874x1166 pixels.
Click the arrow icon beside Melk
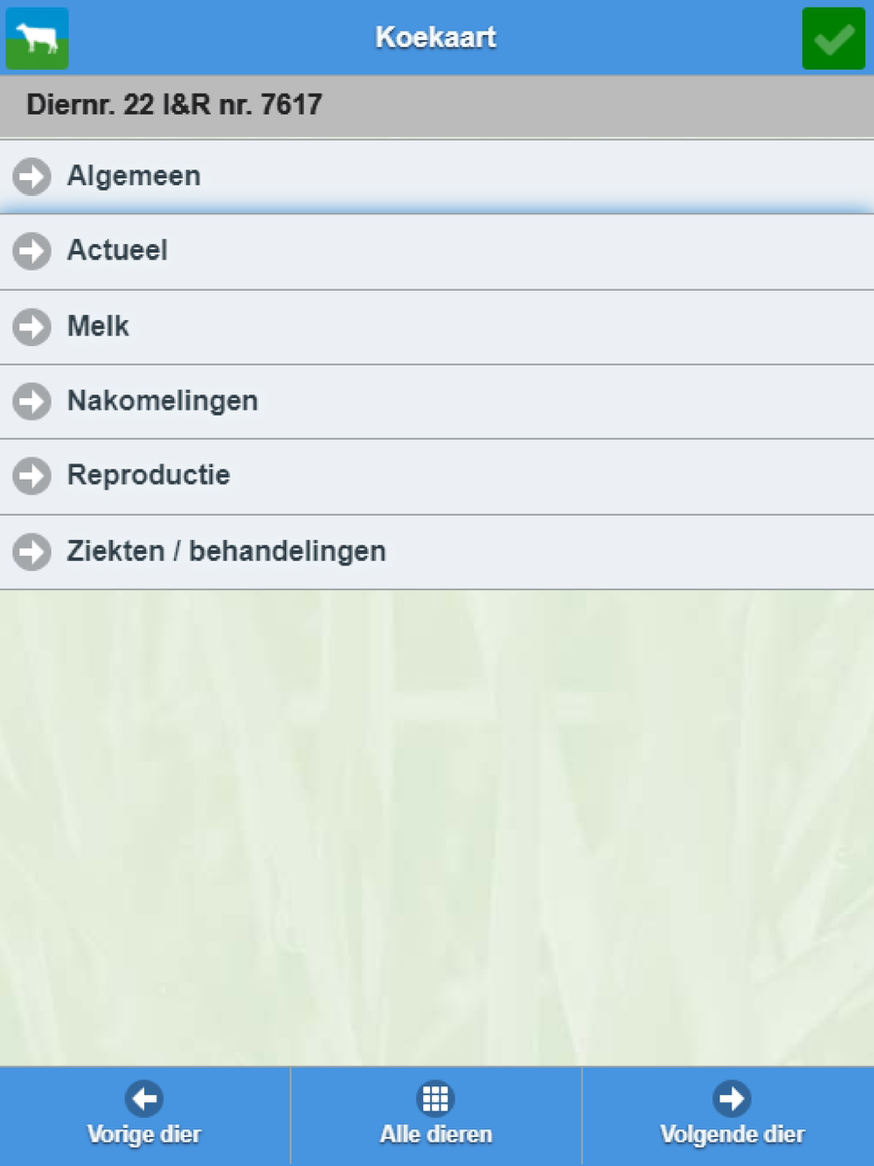(32, 327)
